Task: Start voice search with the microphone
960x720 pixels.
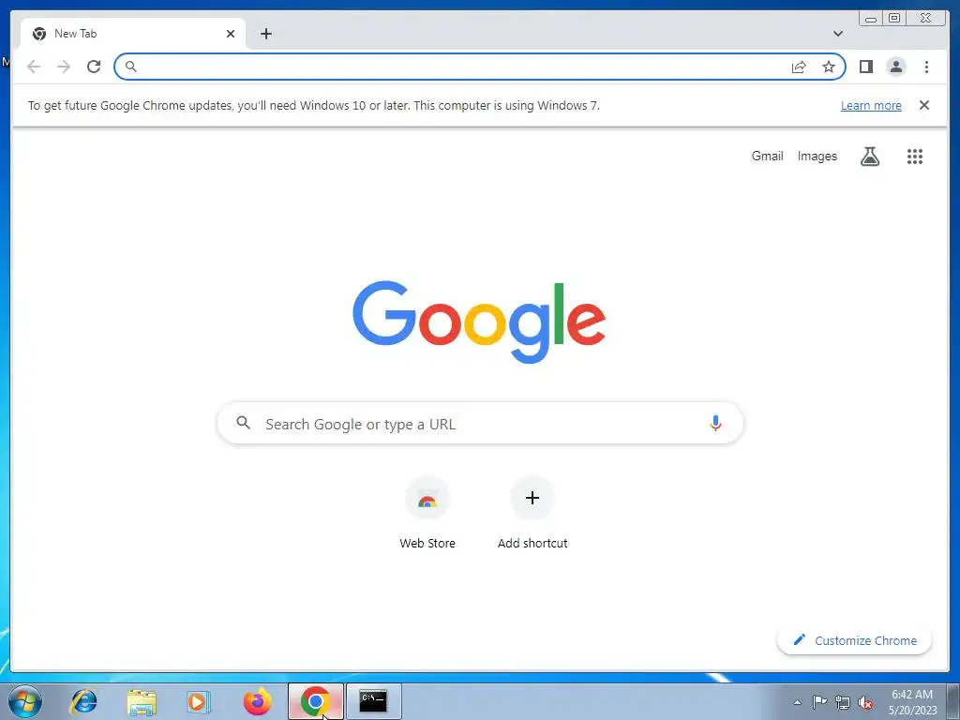Action: point(715,423)
